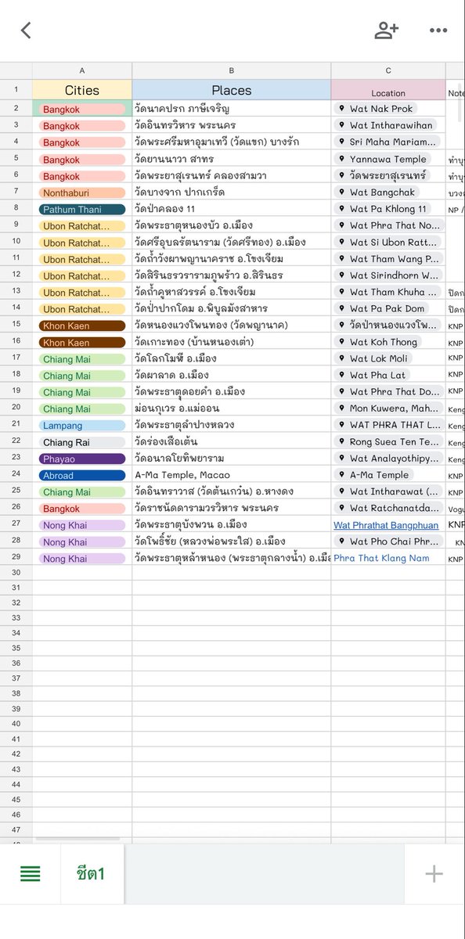Select the Location header cell

pos(388,90)
